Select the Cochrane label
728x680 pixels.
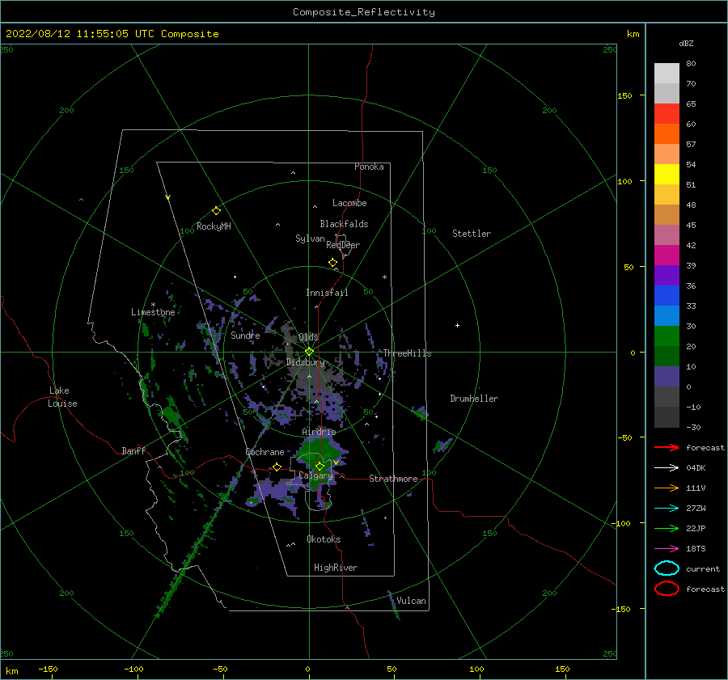[265, 452]
